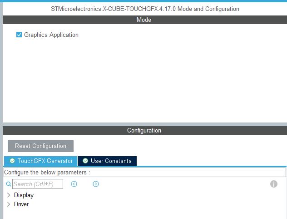287x219 pixels.
Task: Select the Display tree row label
Action: (x=24, y=195)
